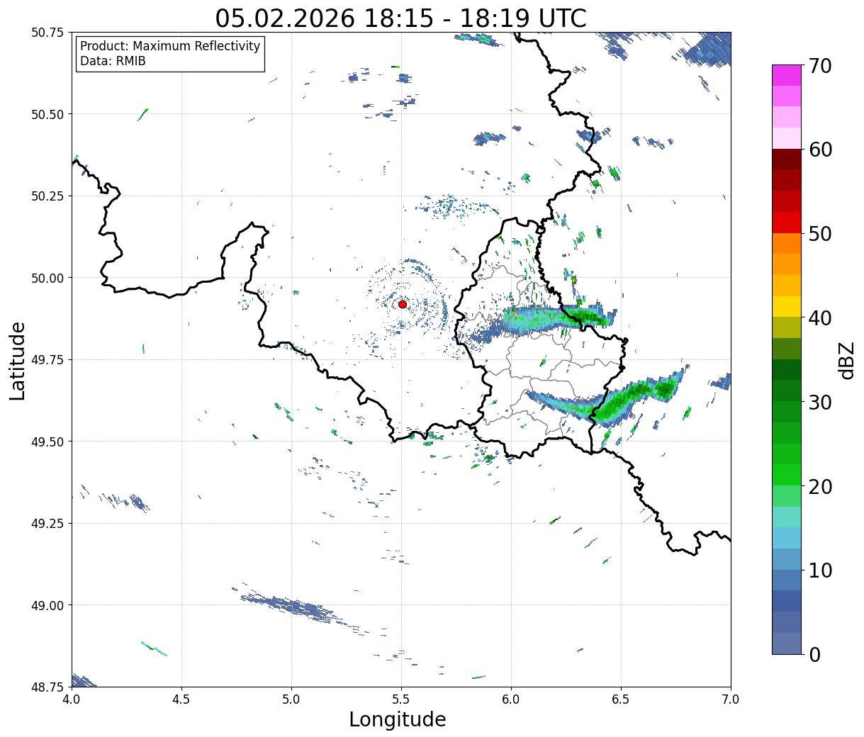Image resolution: width=864 pixels, height=737 pixels.
Task: Click the colorbar tick label 70
Action: tap(819, 66)
